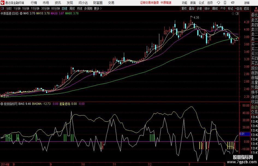This screenshot has width=258, height=166.
Task: Click the 画线 drawing toolbar button
Action: [215, 8]
